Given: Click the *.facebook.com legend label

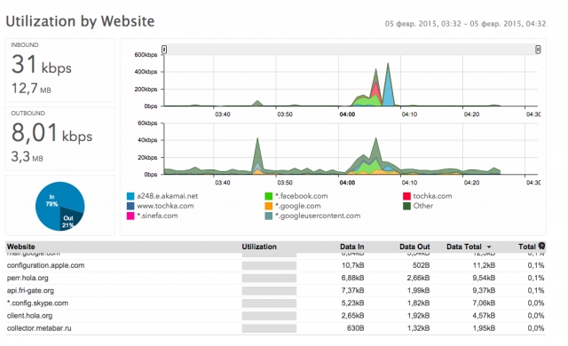Looking at the screenshot, I should pyautogui.click(x=302, y=196).
